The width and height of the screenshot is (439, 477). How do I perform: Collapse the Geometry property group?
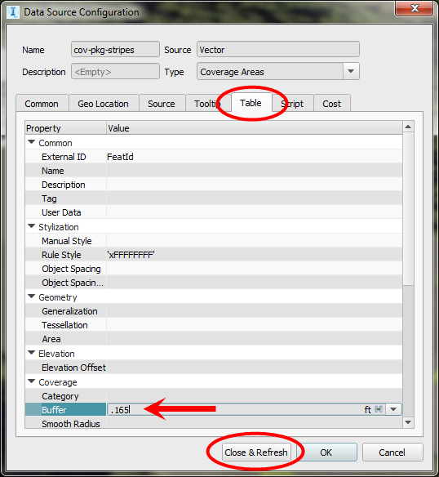tap(31, 296)
